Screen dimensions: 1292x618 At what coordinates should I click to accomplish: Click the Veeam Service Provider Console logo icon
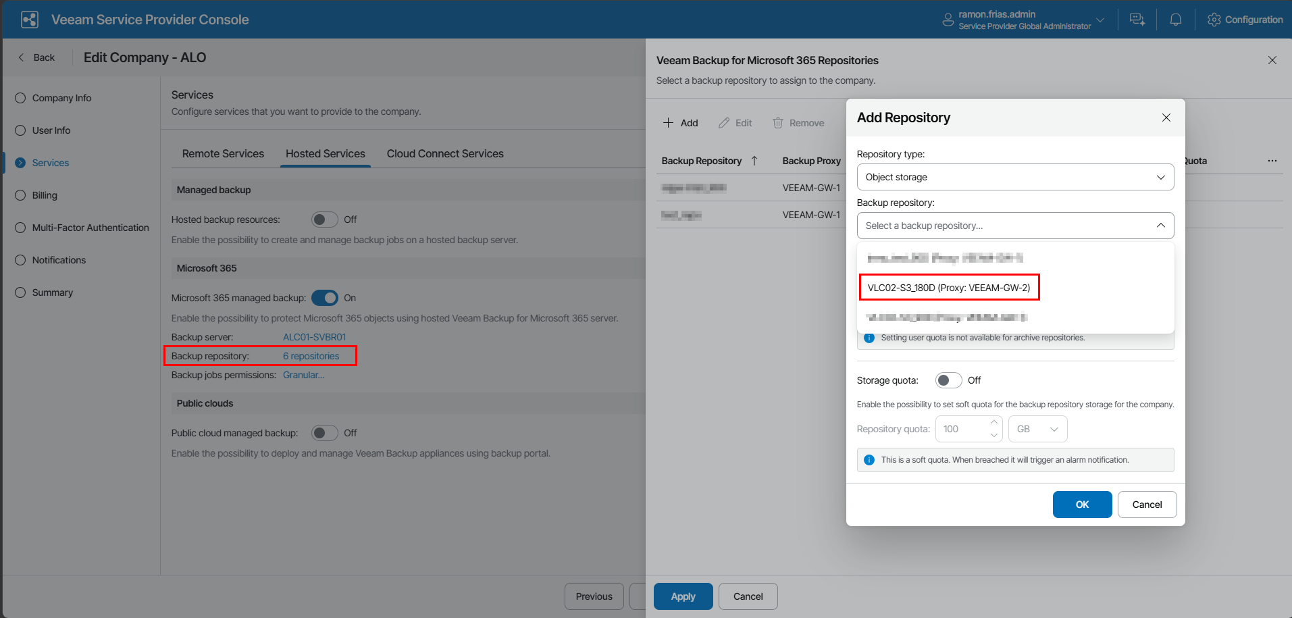(30, 20)
